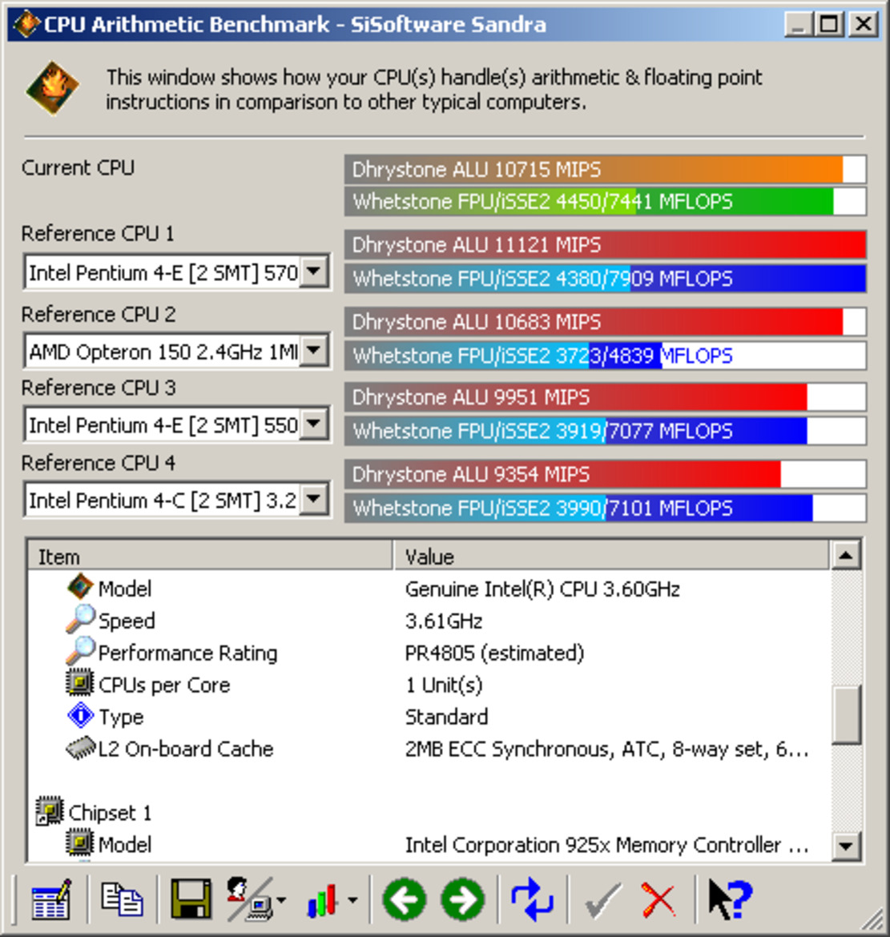Click the Whetstone 3723/4839 MFLOPS bar
Image resolution: width=890 pixels, height=937 pixels.
pyautogui.click(x=605, y=356)
